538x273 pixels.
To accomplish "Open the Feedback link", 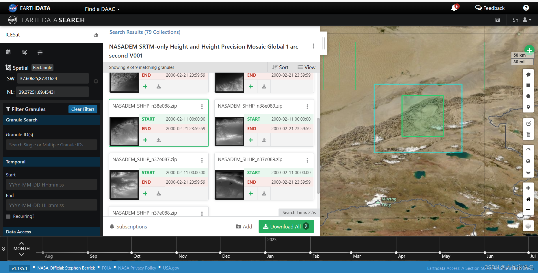I will pos(490,8).
